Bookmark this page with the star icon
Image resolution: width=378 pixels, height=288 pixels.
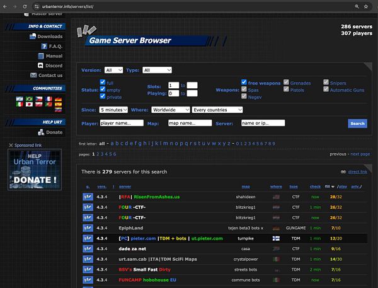(366, 6)
